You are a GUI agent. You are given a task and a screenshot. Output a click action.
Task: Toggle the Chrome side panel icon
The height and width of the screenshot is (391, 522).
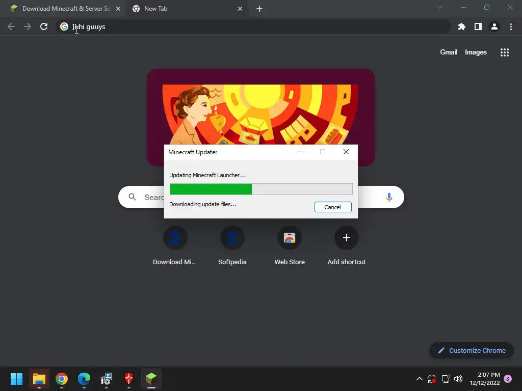(478, 26)
